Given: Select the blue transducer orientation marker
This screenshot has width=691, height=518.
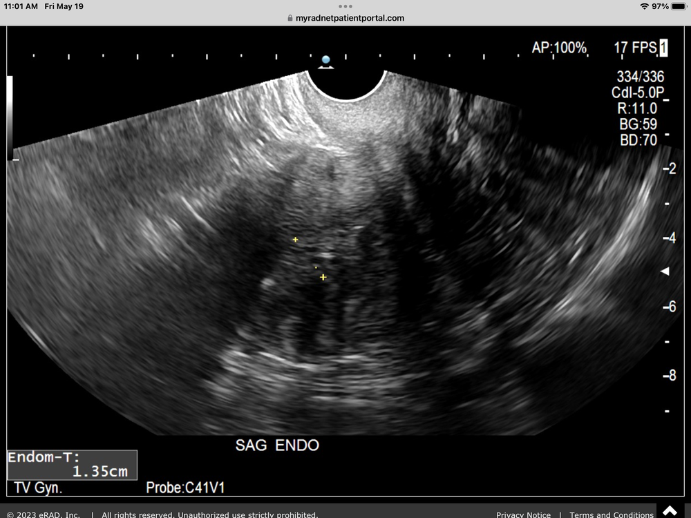Looking at the screenshot, I should (x=325, y=59).
